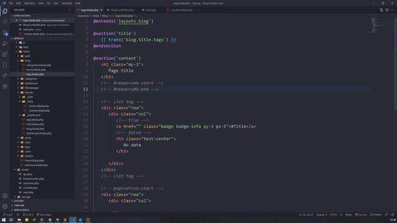The height and width of the screenshot is (223, 397).
Task: Start Live Share from the status bar
Action: pos(43,215)
